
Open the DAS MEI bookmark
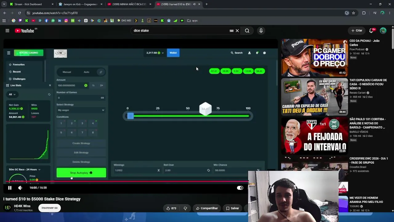[124, 21]
